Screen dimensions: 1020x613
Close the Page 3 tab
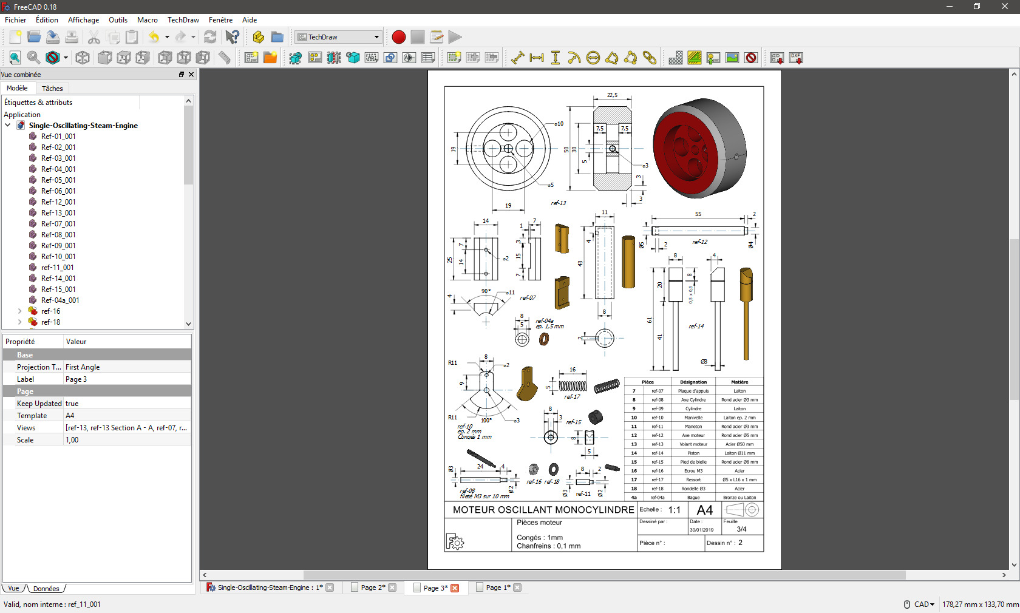coord(455,588)
